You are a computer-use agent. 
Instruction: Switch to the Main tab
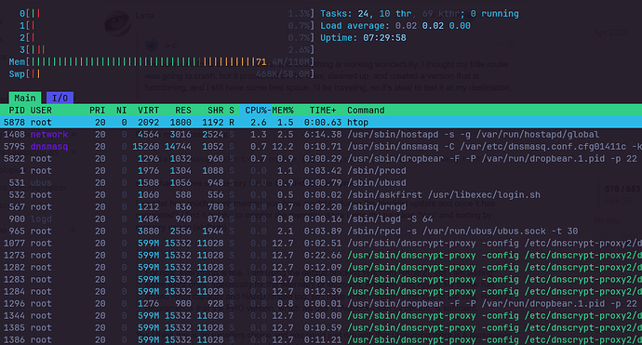(x=25, y=98)
